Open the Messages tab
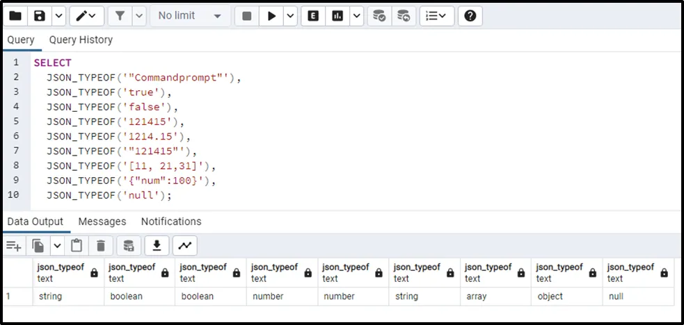The width and height of the screenshot is (684, 325). pyautogui.click(x=102, y=222)
